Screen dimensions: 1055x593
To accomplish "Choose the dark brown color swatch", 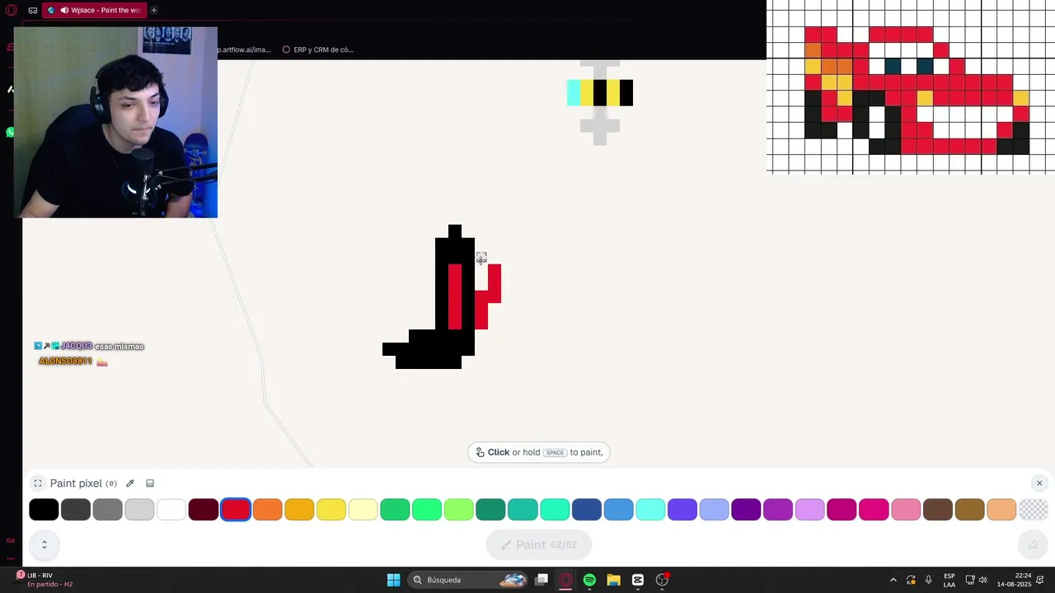I will (x=938, y=510).
